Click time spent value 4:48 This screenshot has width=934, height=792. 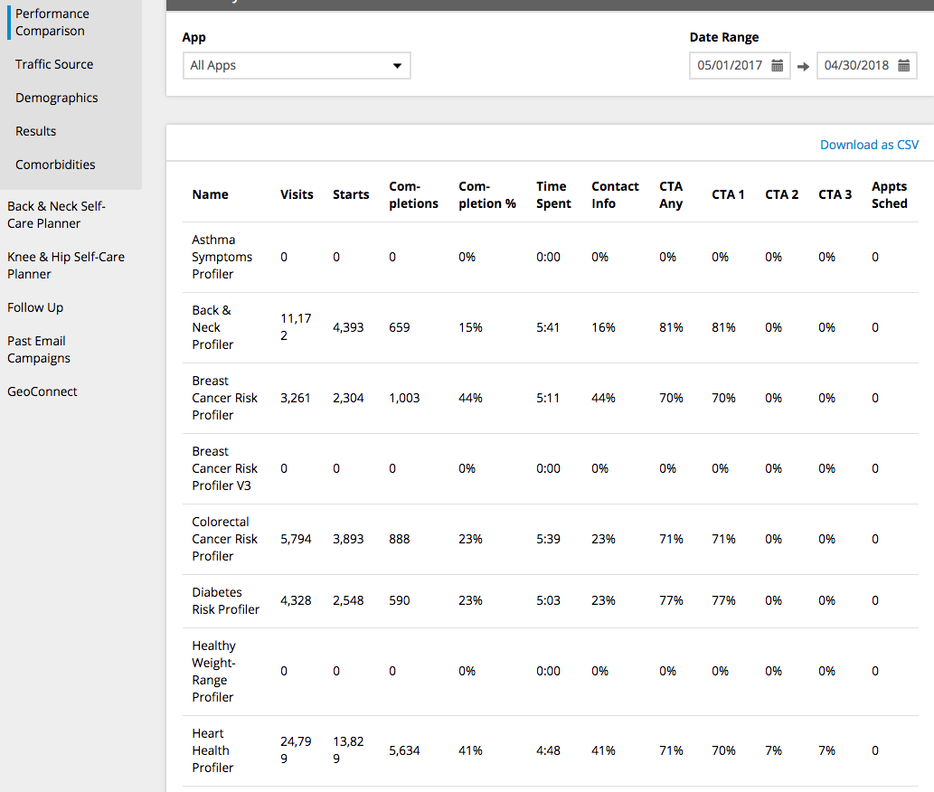(548, 750)
